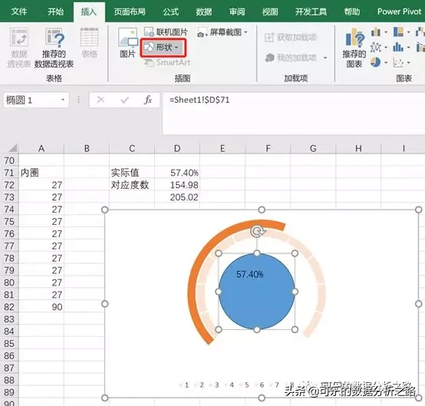Click the chart's right-middle edge handle

tap(419, 304)
